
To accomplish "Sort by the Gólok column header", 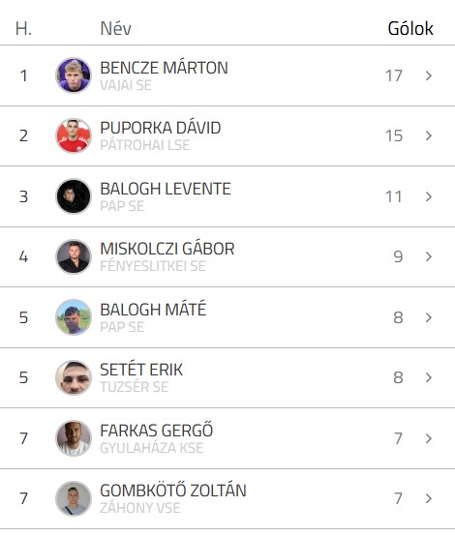I will pos(410,28).
